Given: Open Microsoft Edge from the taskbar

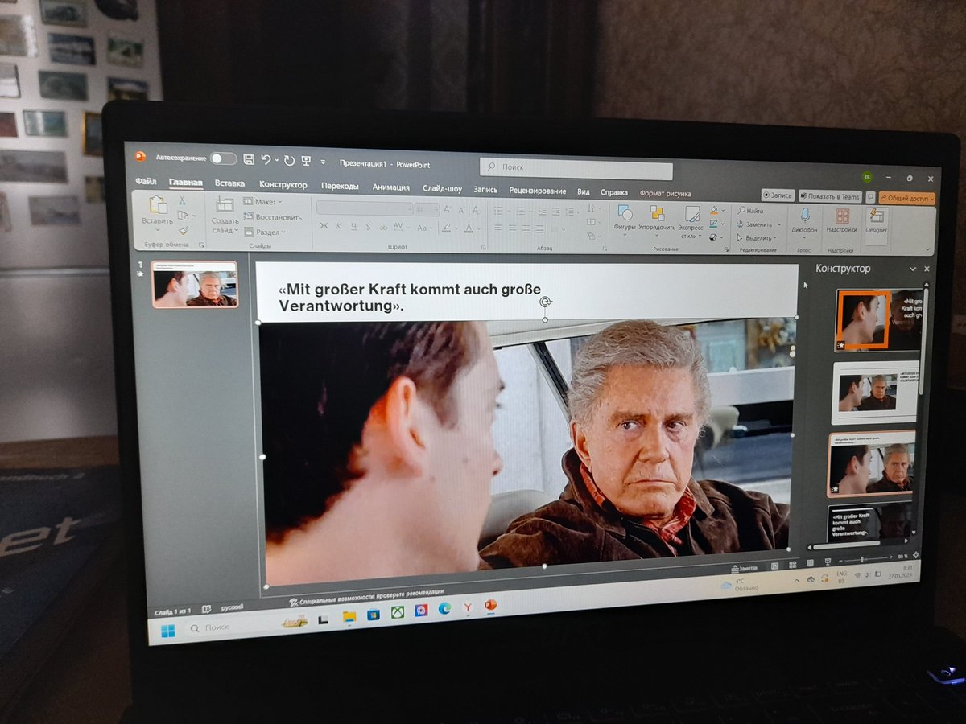Looking at the screenshot, I should pos(444,609).
